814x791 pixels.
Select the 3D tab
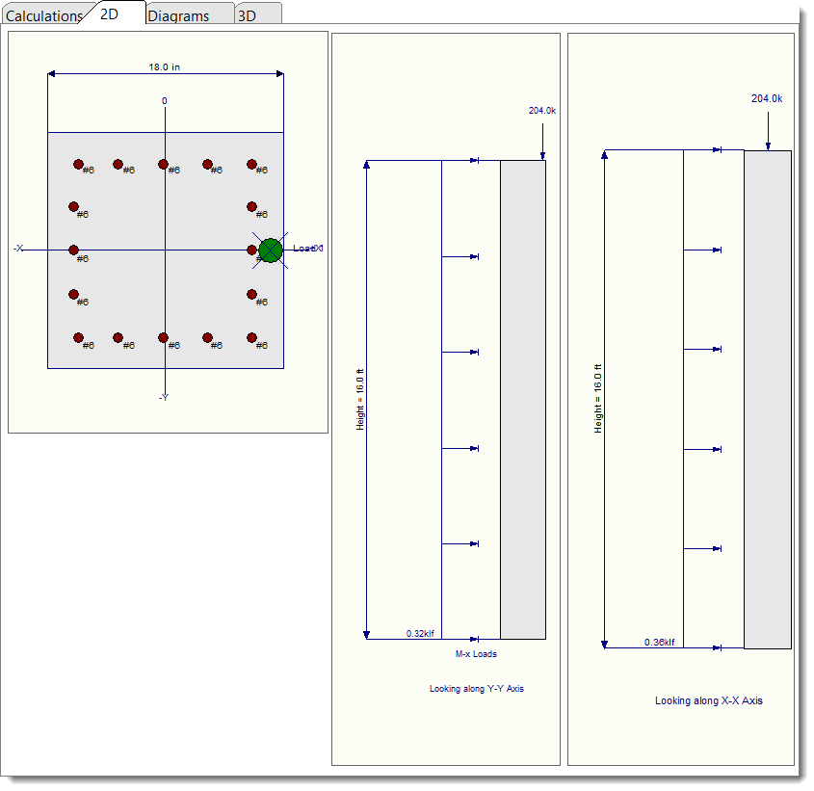247,15
